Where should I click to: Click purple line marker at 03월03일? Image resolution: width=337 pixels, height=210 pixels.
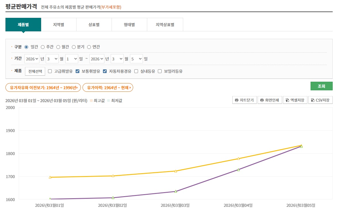[176, 191]
